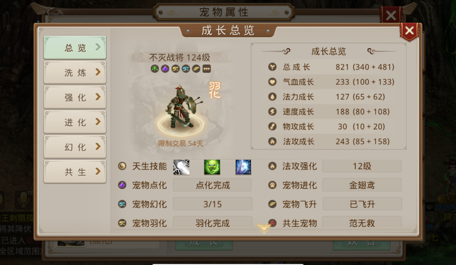This screenshot has height=265, width=456.
Task: Open the 进化 tab
Action: click(75, 122)
